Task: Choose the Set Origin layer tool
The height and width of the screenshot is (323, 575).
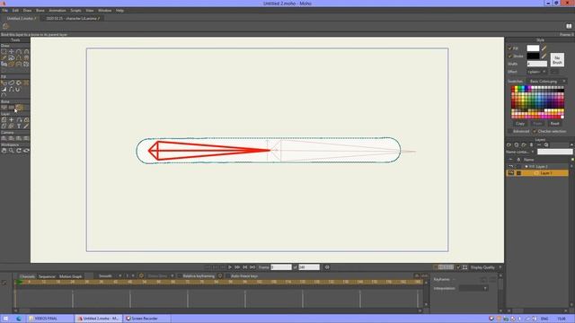Action: tap(12, 119)
